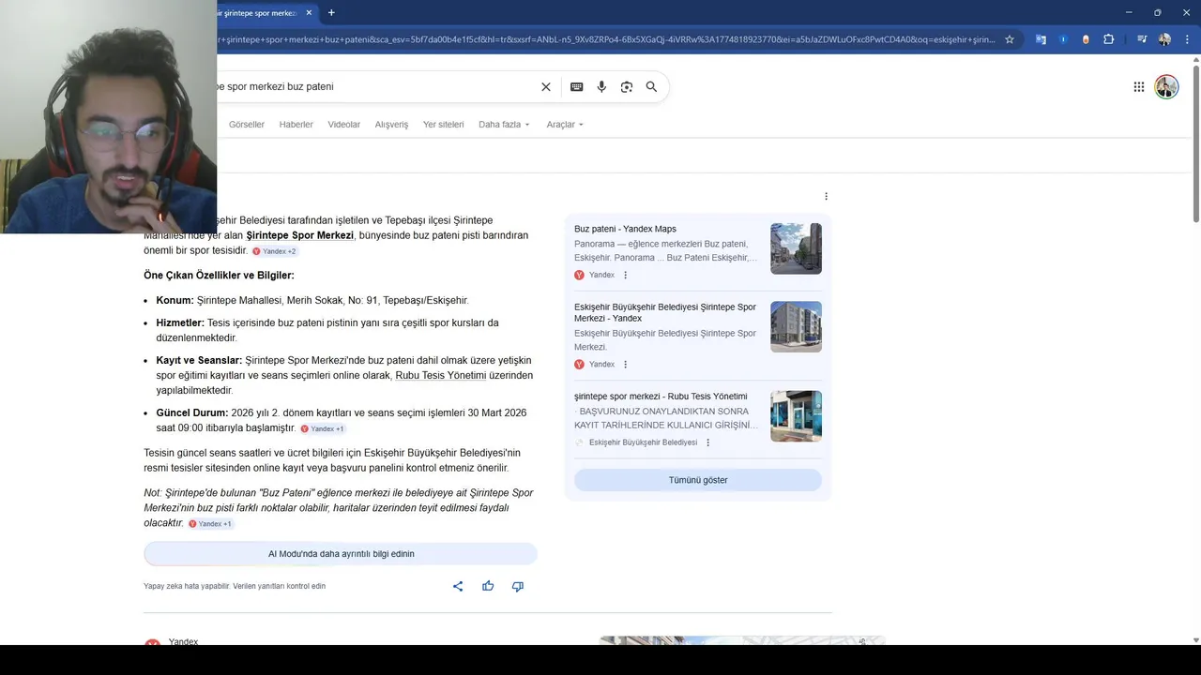Image resolution: width=1201 pixels, height=675 pixels.
Task: Follow the Rubu Tesis Yönetimi link
Action: 440,375
